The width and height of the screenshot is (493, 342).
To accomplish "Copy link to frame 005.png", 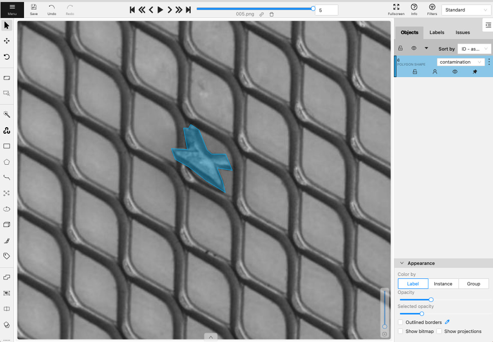I will tap(261, 14).
